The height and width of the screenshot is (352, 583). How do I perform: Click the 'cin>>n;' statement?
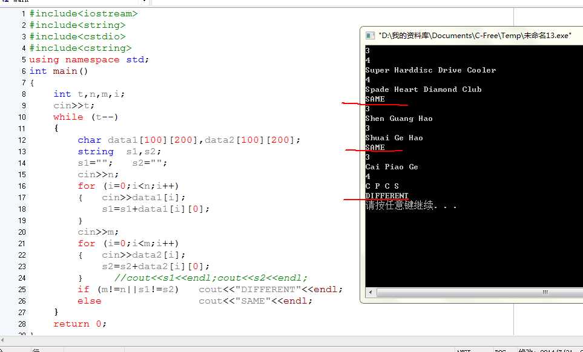point(98,175)
